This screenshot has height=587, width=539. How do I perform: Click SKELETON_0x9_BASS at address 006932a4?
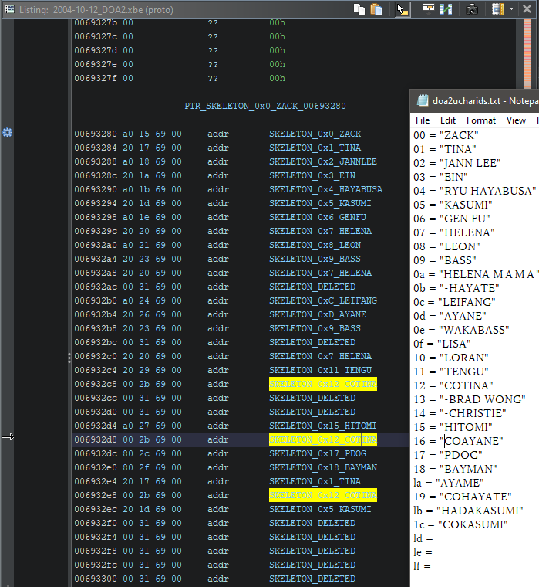(x=315, y=259)
